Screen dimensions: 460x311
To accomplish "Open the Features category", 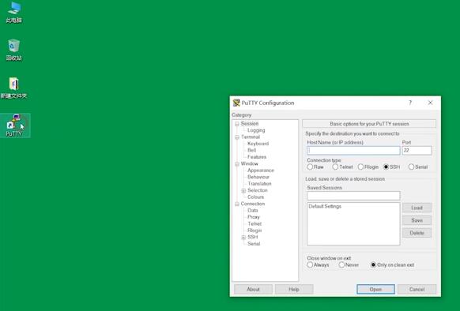I will coord(257,157).
